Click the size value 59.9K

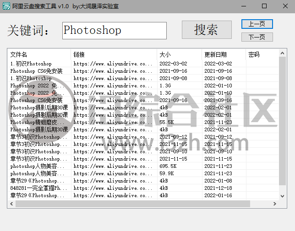[166, 173]
